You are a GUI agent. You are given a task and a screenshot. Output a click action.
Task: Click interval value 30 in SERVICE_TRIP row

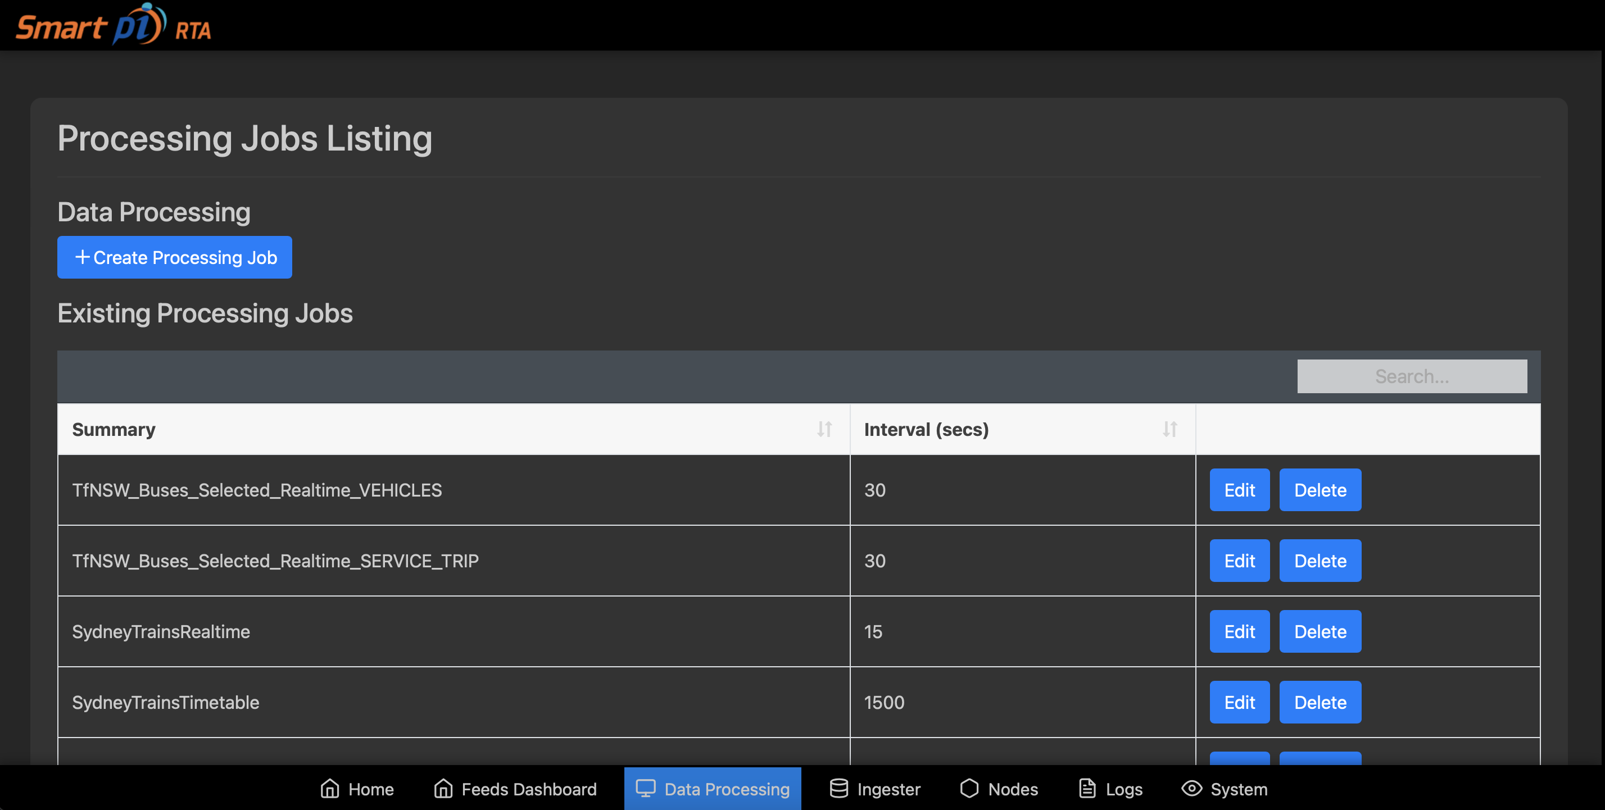[x=874, y=561]
